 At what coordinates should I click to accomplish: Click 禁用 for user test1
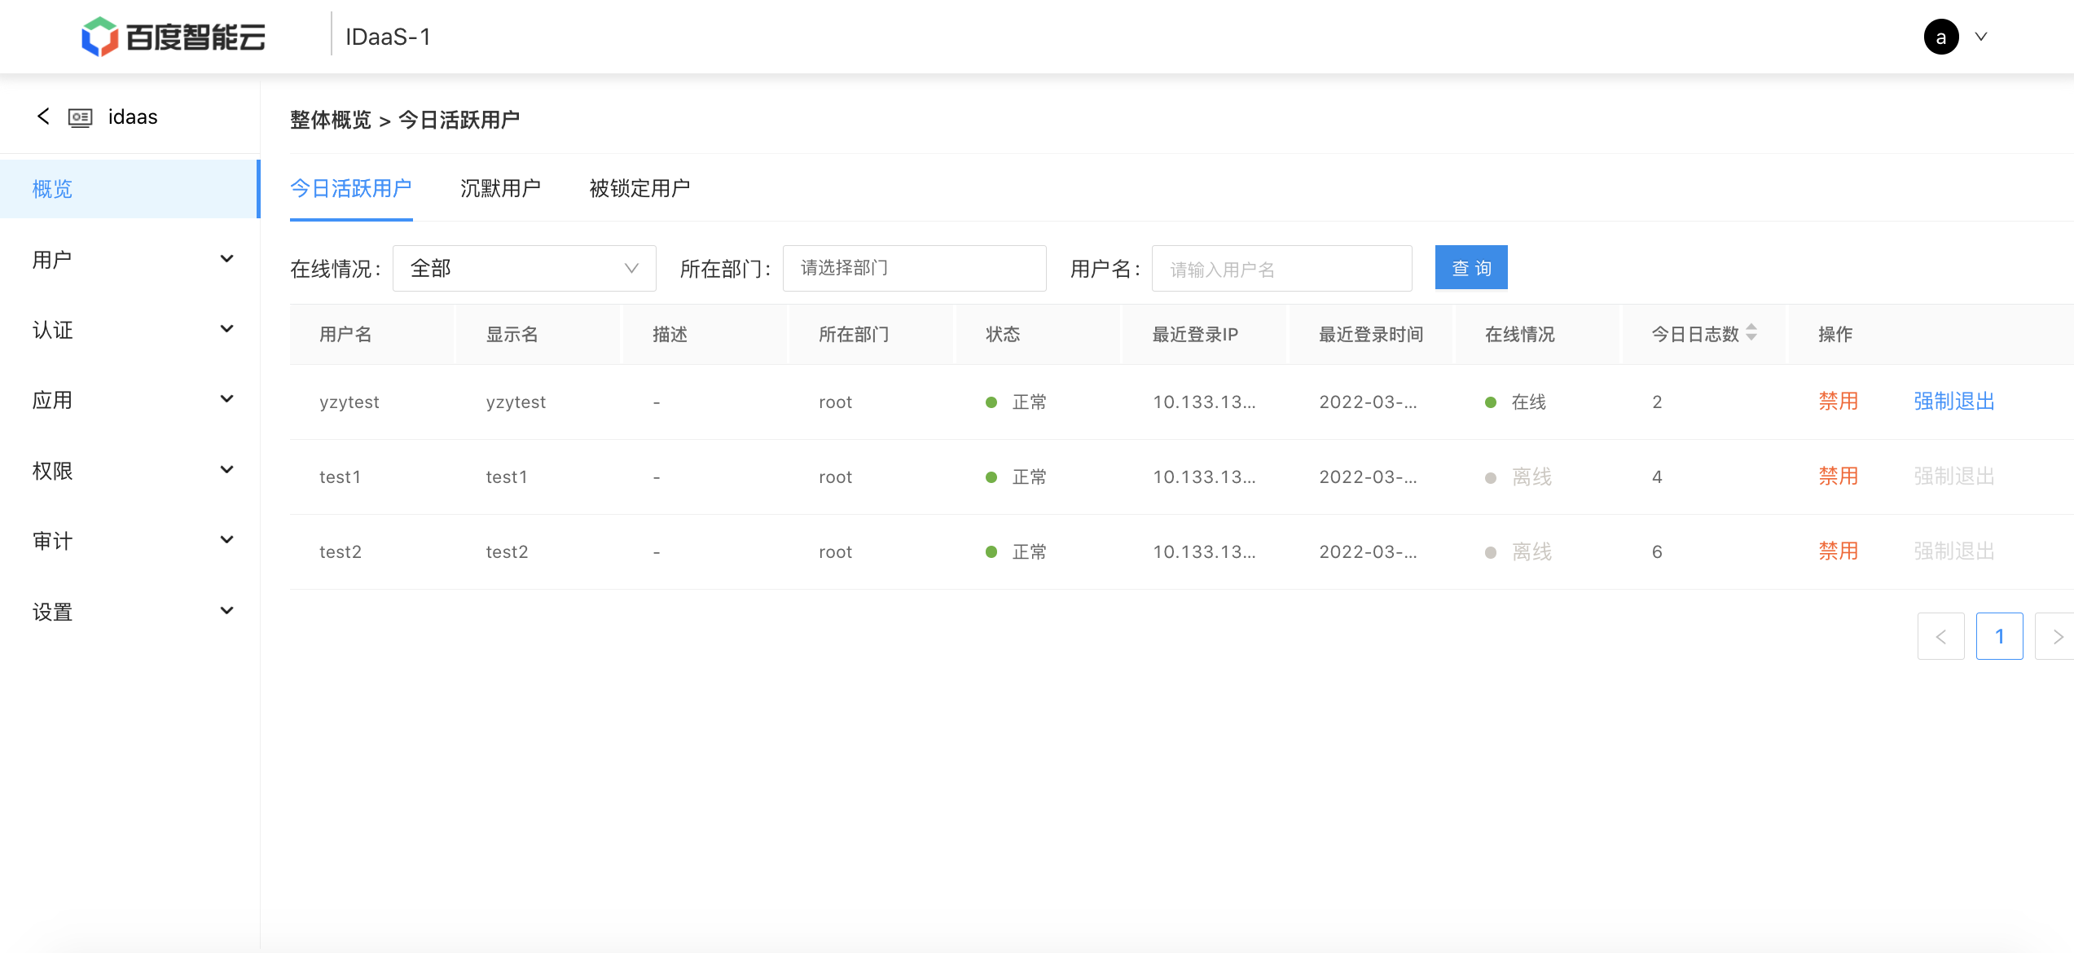pos(1839,476)
